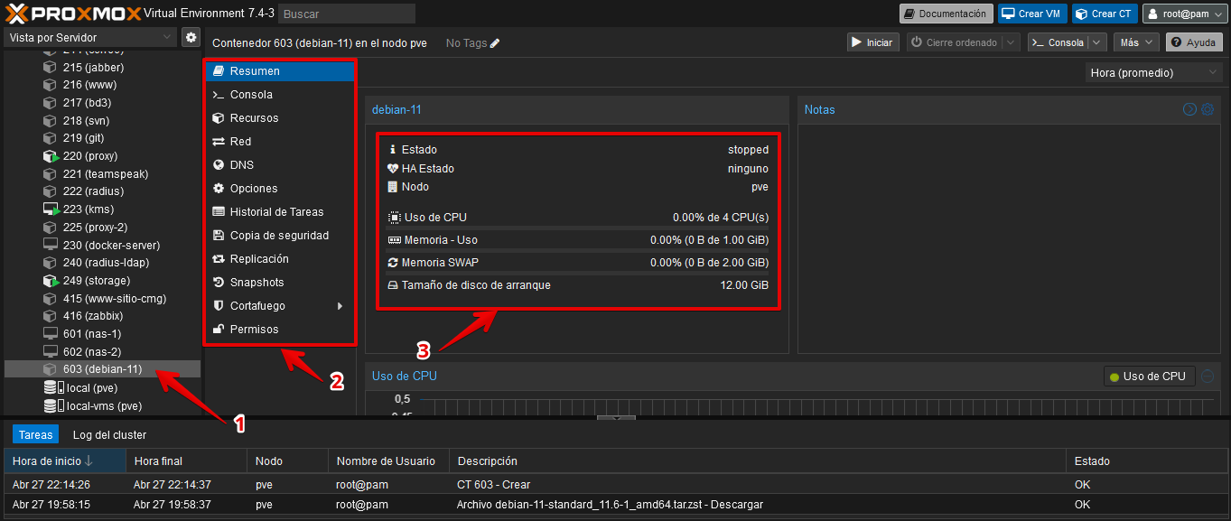Open Consola in the container menu

click(x=279, y=94)
